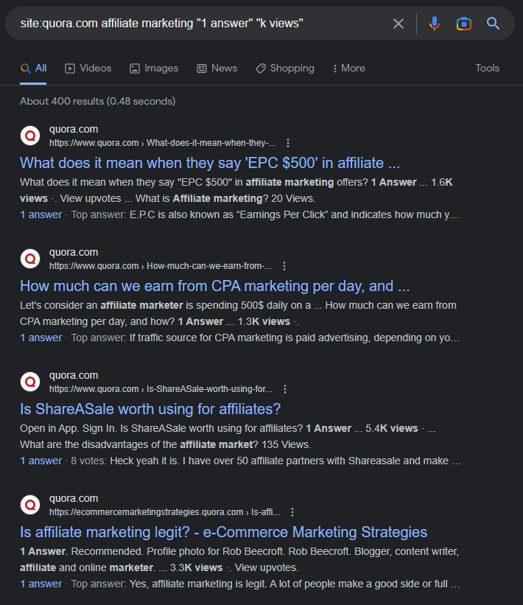Click '1 answer' link under EPC $500 result

coord(41,215)
